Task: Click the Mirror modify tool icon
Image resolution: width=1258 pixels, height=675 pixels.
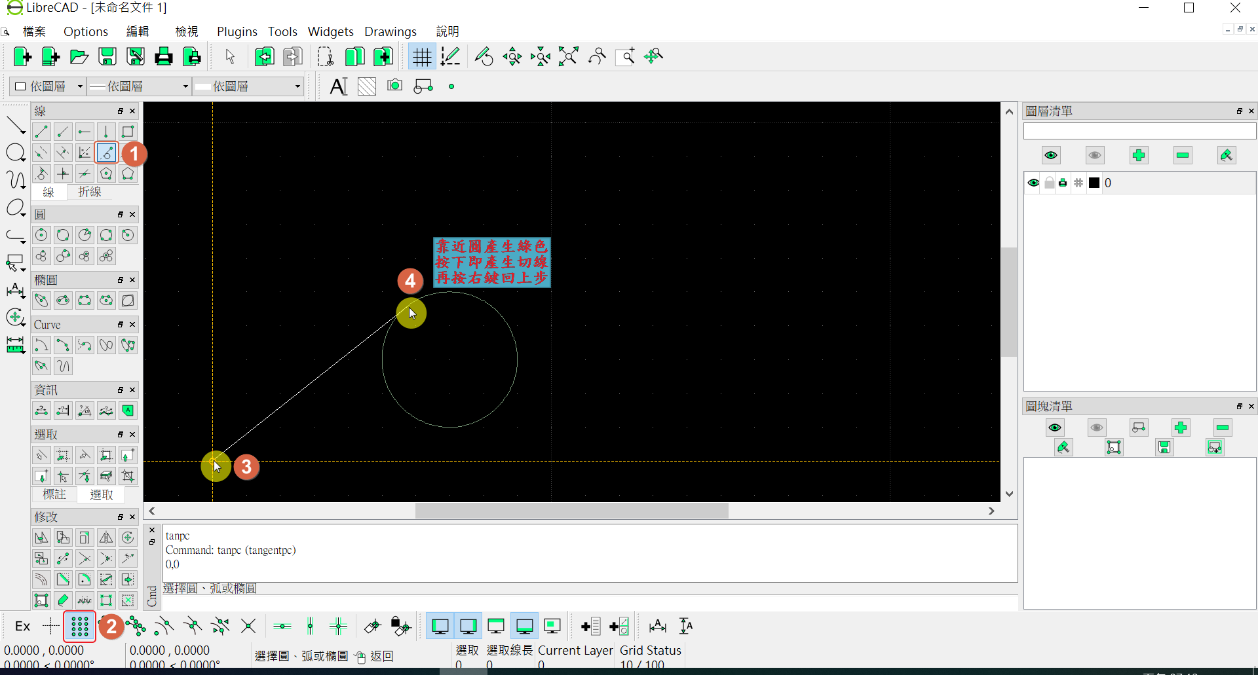Action: pos(106,538)
